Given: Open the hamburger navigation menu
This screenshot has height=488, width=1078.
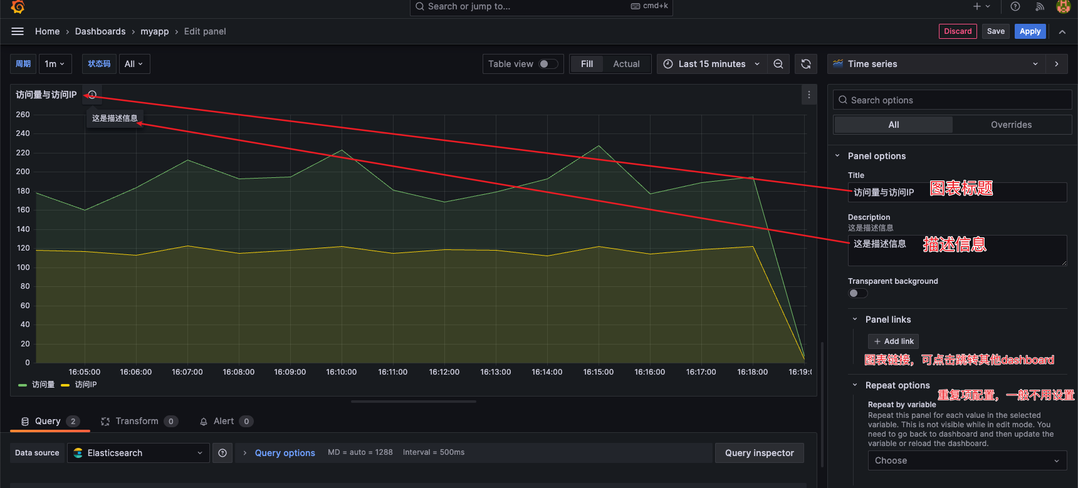Looking at the screenshot, I should (18, 31).
